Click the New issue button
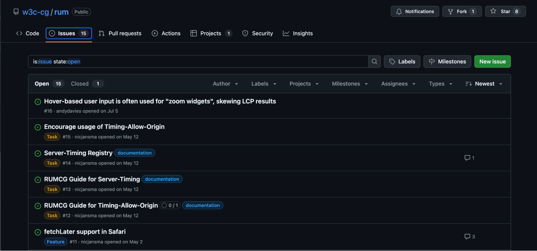 [x=492, y=61]
